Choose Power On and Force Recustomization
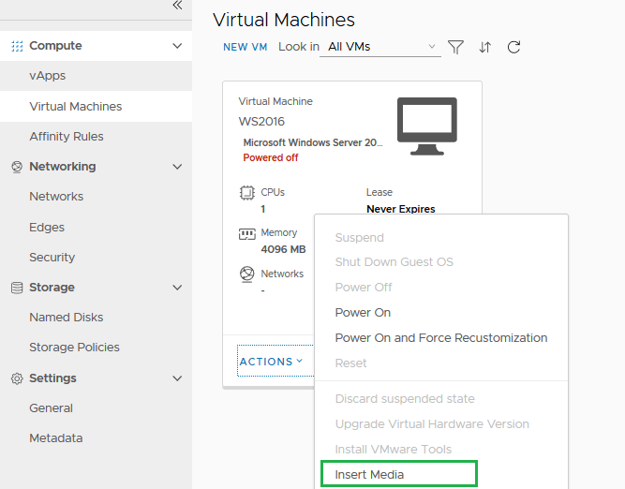Screen dimensions: 625x489 (440, 338)
